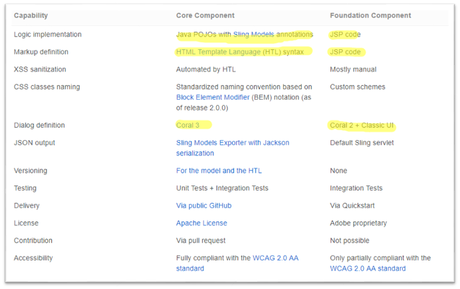The width and height of the screenshot is (460, 289).
Task: Click 'Standardized naming convention based on' text
Action: coord(244,87)
